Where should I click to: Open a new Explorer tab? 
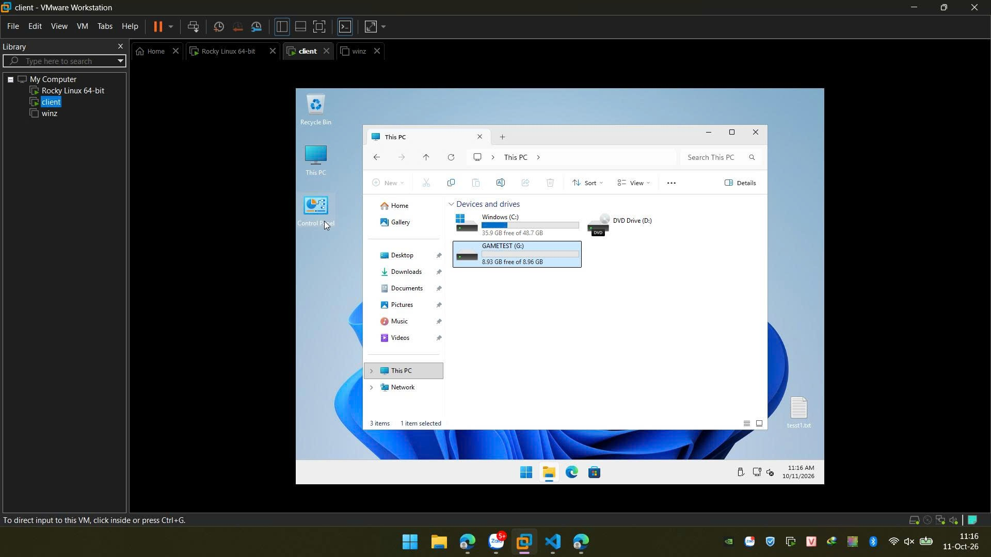click(502, 137)
